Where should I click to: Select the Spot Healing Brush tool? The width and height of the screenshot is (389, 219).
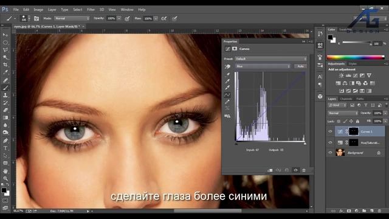[5, 80]
